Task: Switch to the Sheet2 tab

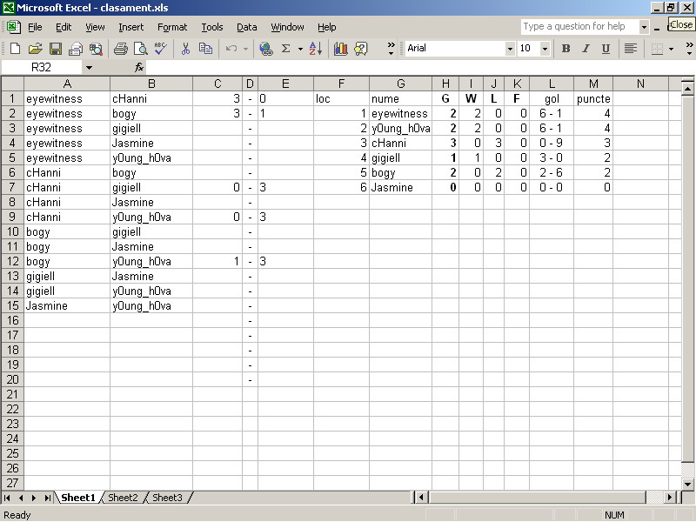Action: pos(123,498)
